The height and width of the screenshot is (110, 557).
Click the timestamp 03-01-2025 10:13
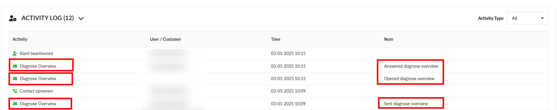coord(288,79)
